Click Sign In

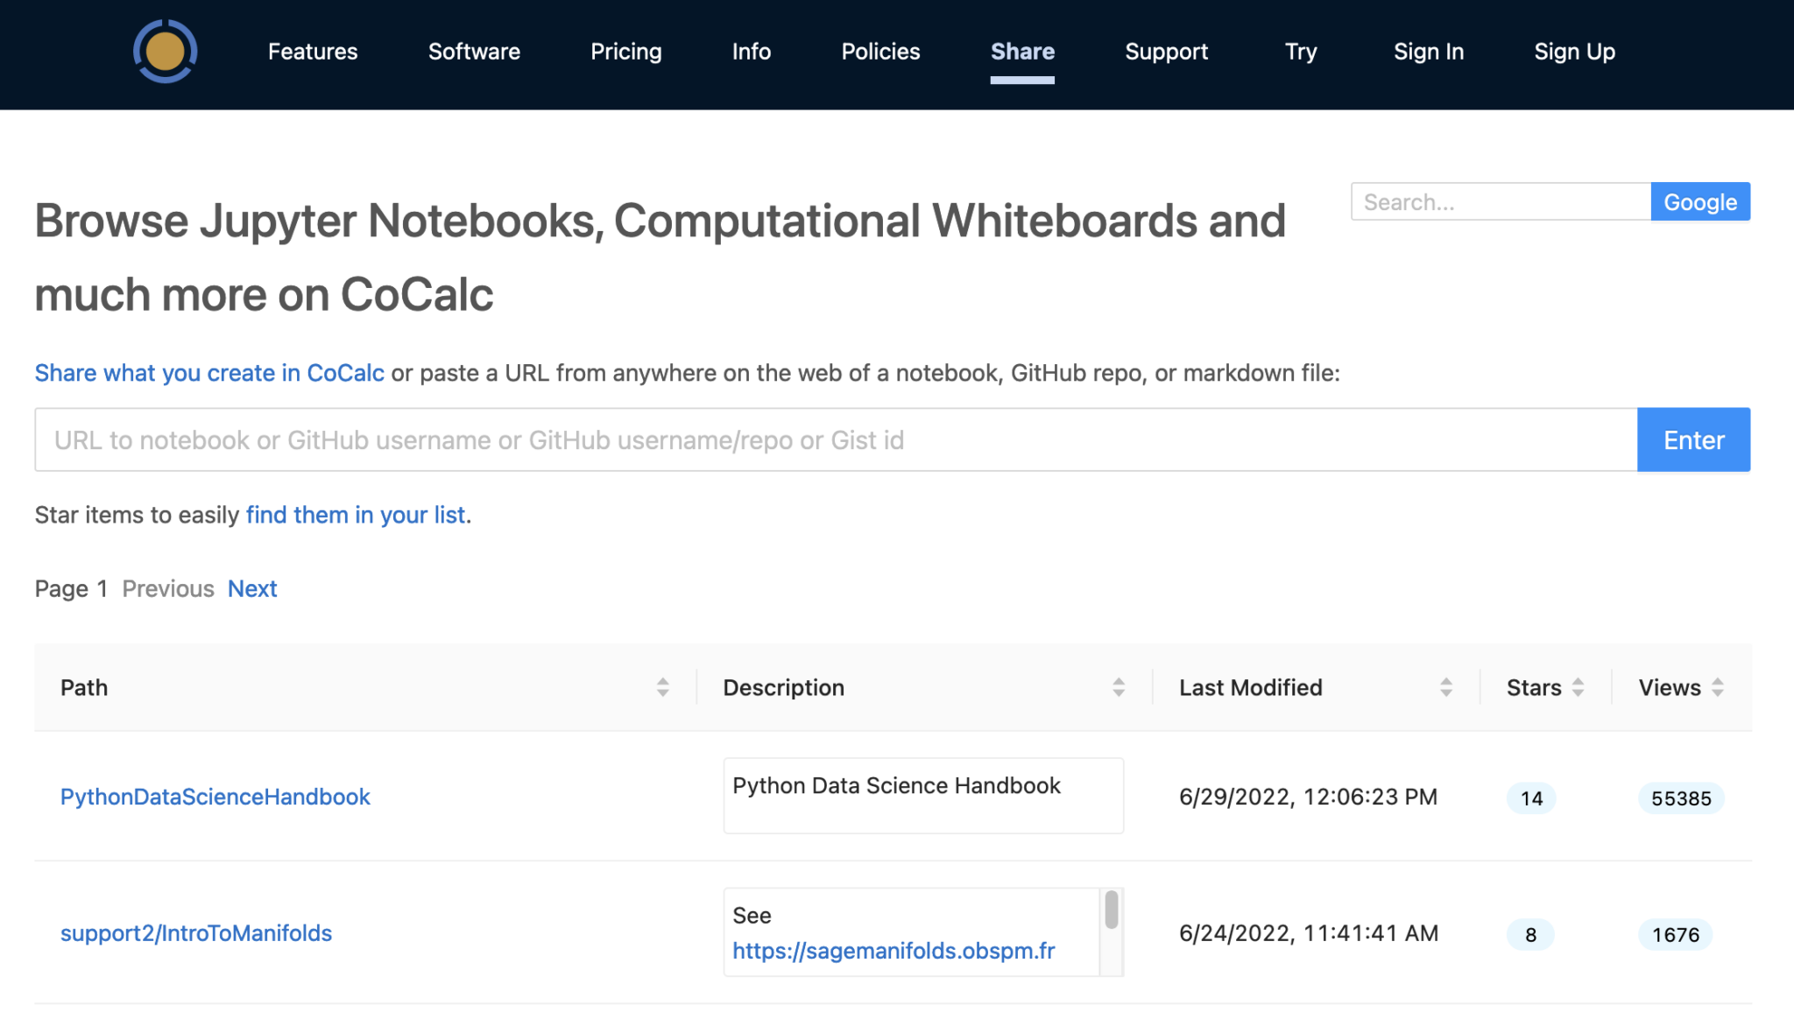coord(1428,53)
